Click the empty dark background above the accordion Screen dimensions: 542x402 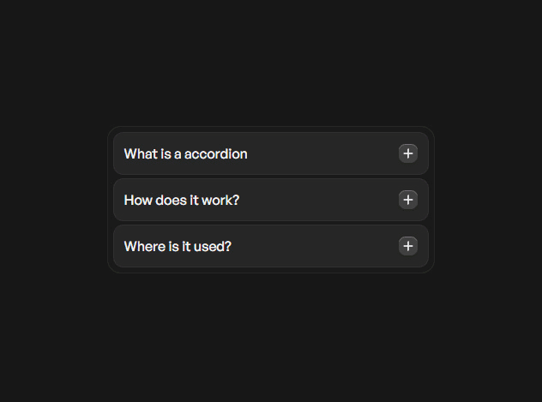tap(271, 60)
